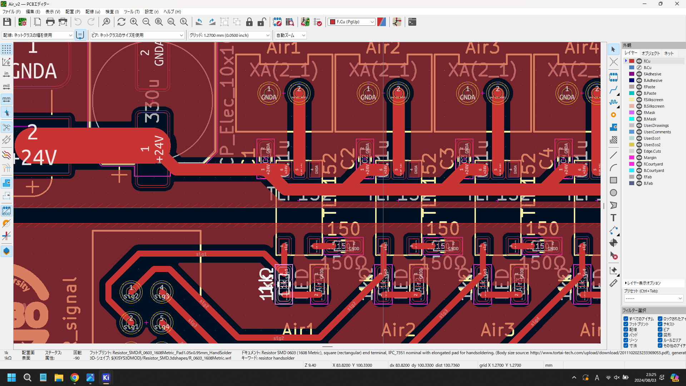
Task: Hide the F.Silkscreen layer
Action: click(639, 100)
